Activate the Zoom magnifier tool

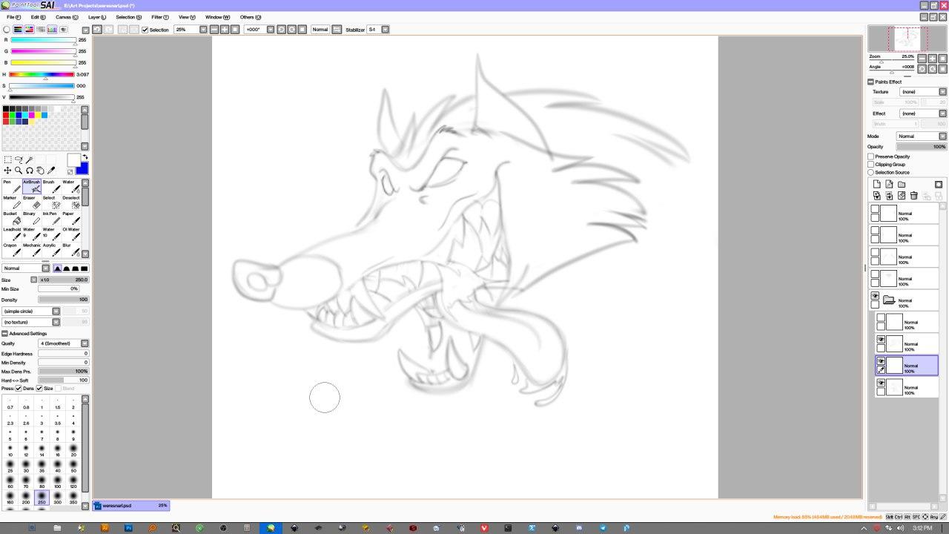pos(19,171)
